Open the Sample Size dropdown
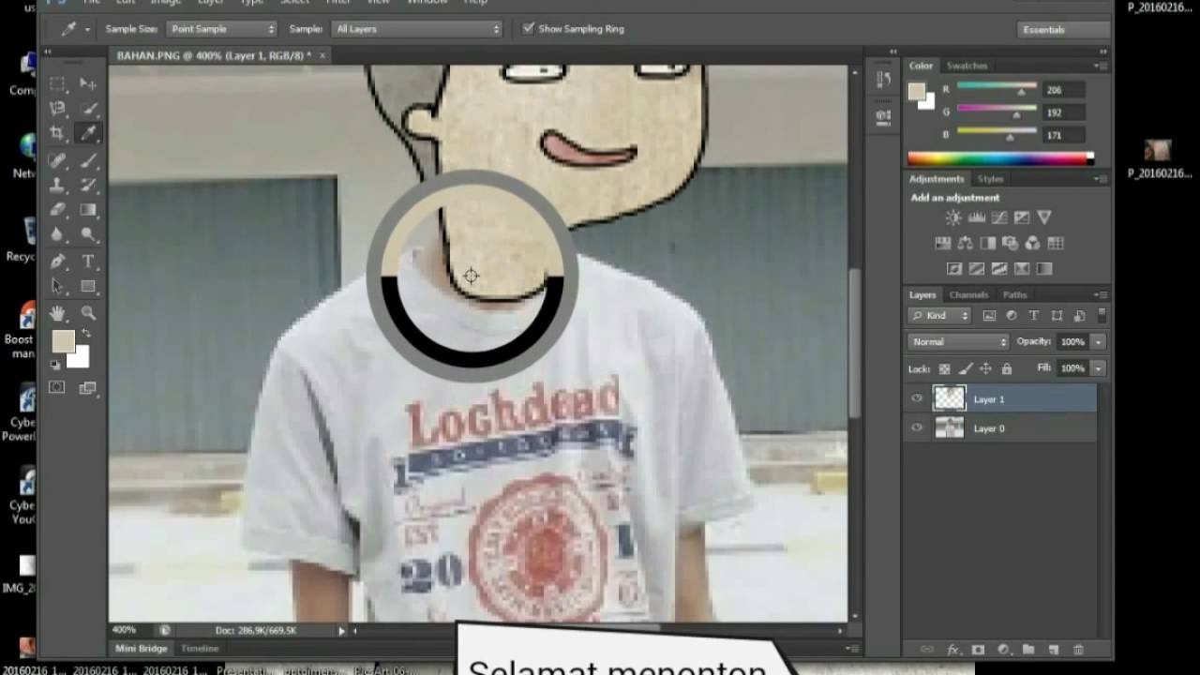The height and width of the screenshot is (675, 1200). pos(221,29)
